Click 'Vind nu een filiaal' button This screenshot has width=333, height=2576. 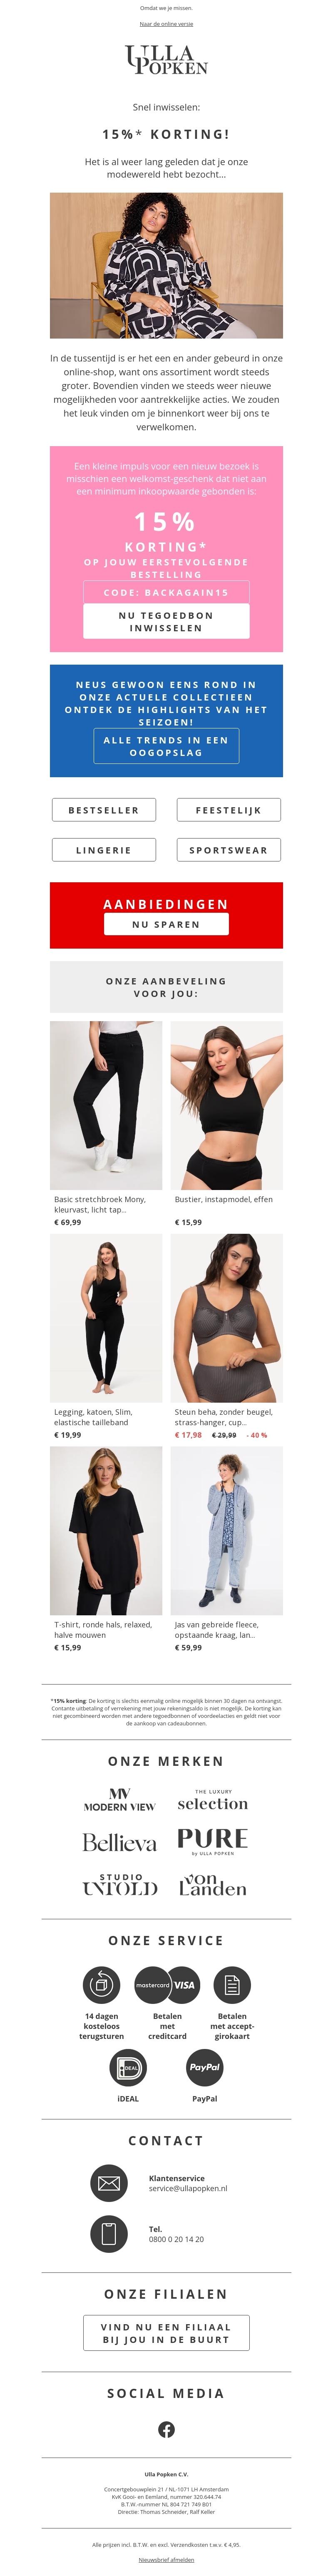(166, 2333)
